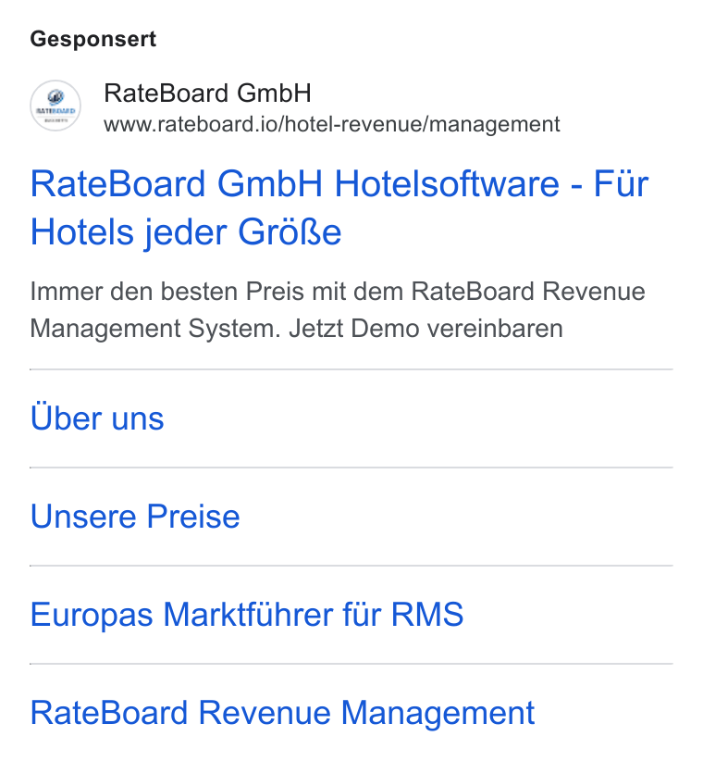Screen dimensions: 703x761
Task: Open the 'Europas Marktführer für RMS' sitelink
Action: 247,615
